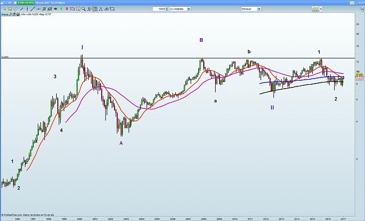Select the diagonal trend line tool
This screenshot has width=365, height=221.
tap(33, 9)
